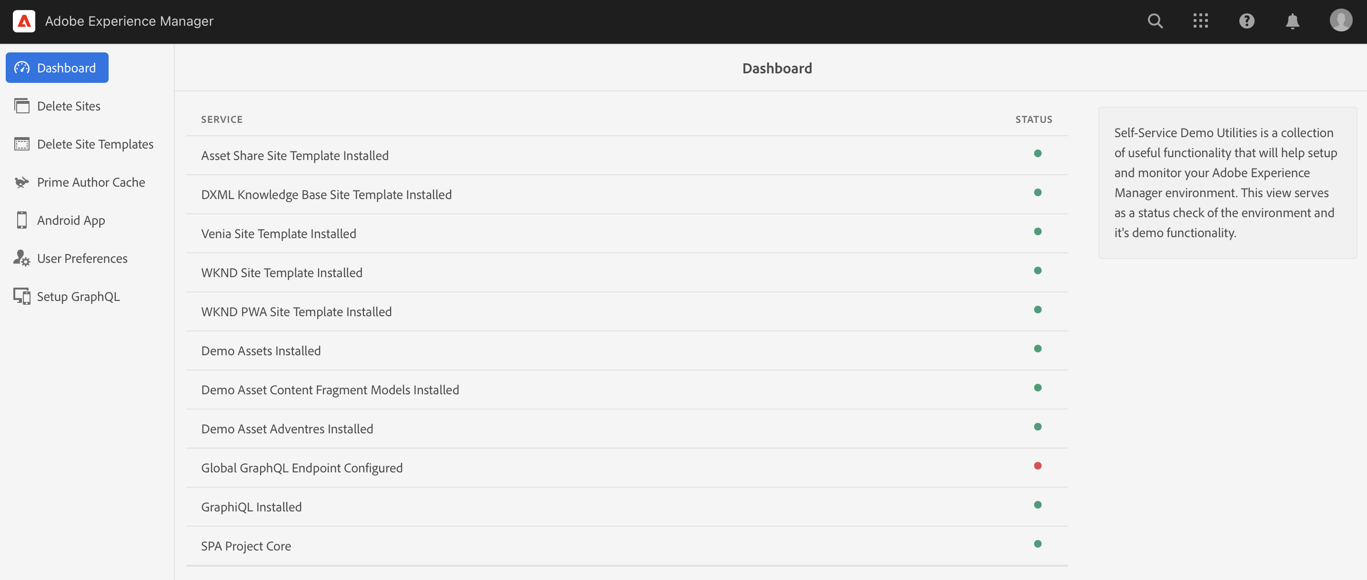Viewport: 1367px width, 580px height.
Task: Open the Delete Site Templates section
Action: coord(95,144)
